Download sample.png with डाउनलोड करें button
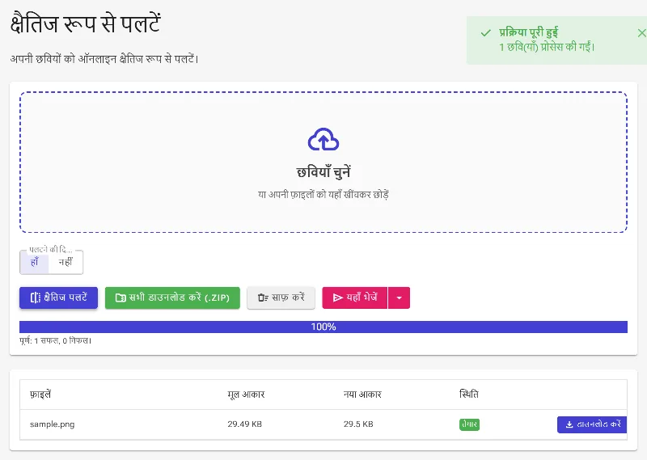This screenshot has width=647, height=460. (592, 424)
